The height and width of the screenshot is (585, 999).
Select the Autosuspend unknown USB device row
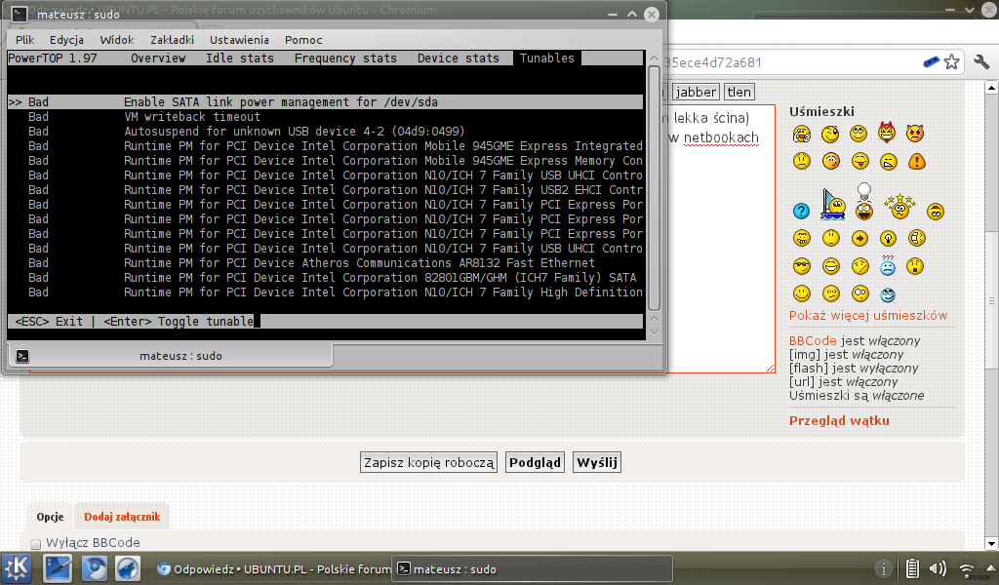pyautogui.click(x=326, y=131)
